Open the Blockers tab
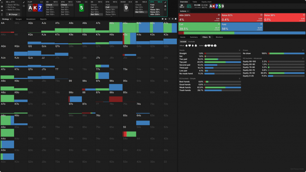 pyautogui.click(x=219, y=37)
